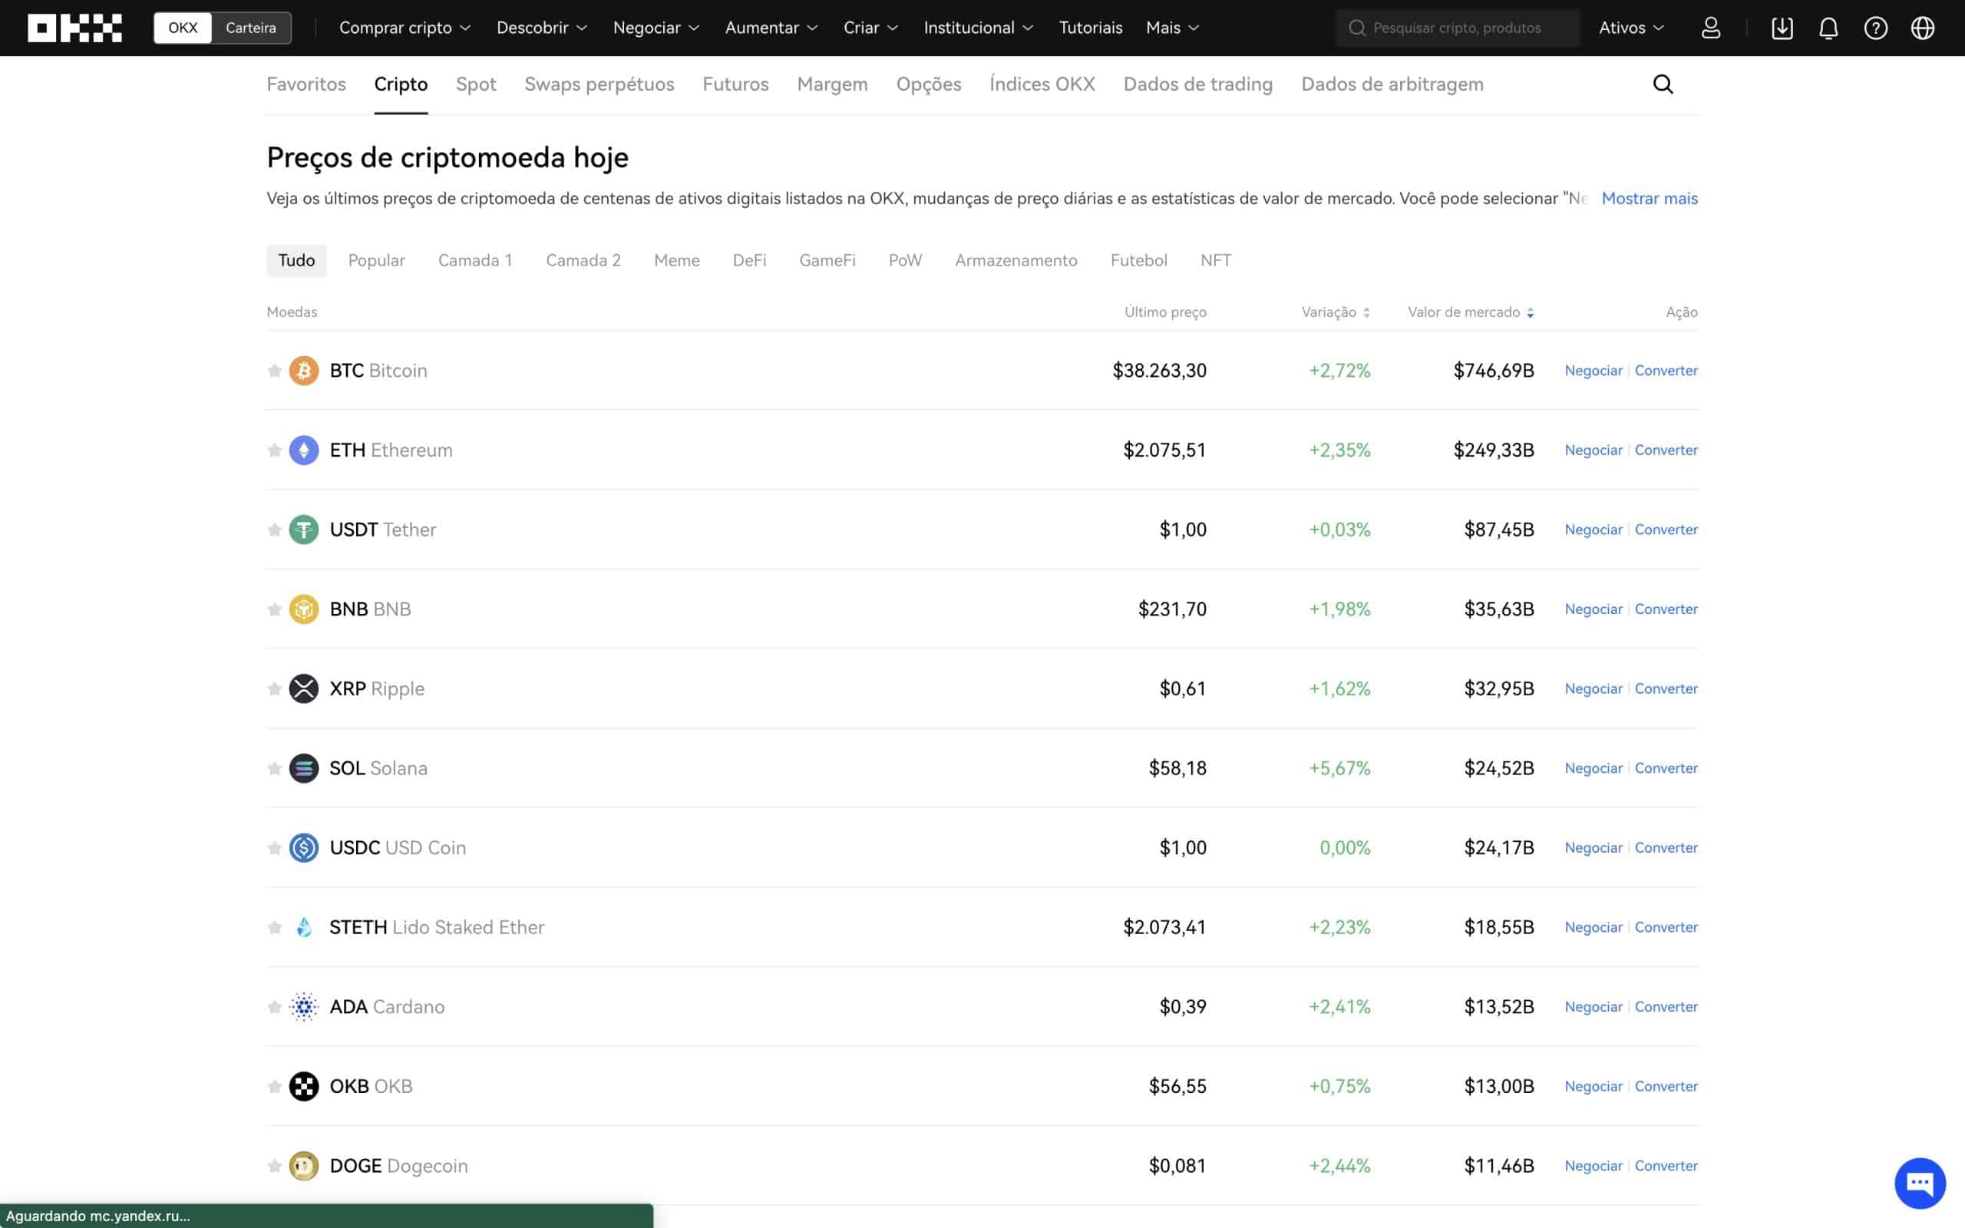Click the Bitcoin price $38.263,30
Viewport: 1965px width, 1228px height.
(x=1159, y=371)
